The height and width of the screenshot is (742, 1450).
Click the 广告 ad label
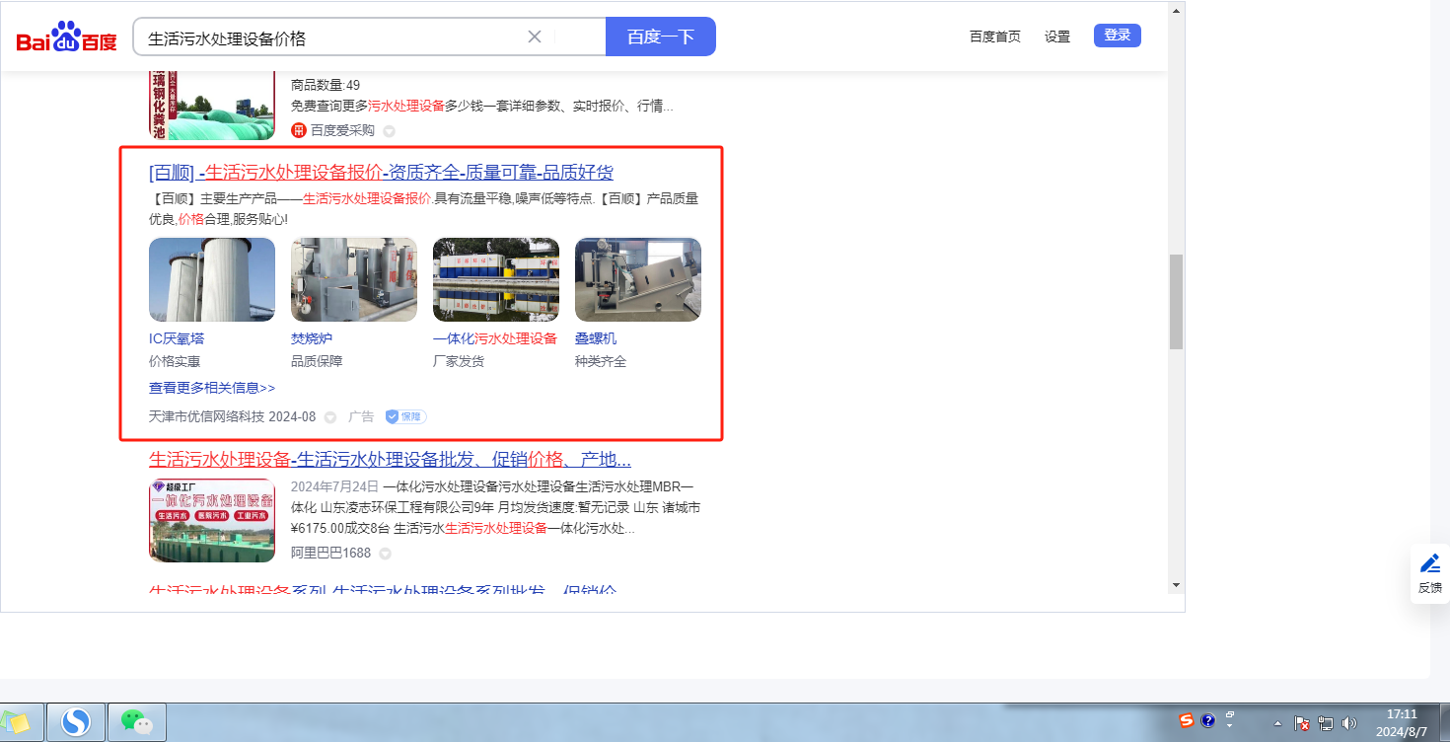(361, 416)
